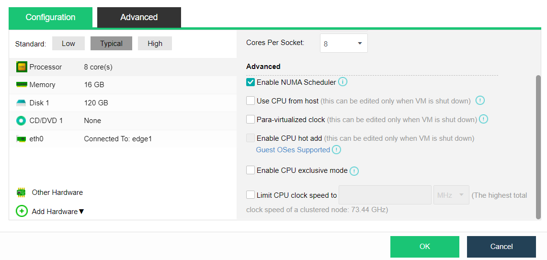Screen dimensions: 547x260
Task: Disable the Enable NUMA Scheduler checkbox
Action: [x=251, y=82]
